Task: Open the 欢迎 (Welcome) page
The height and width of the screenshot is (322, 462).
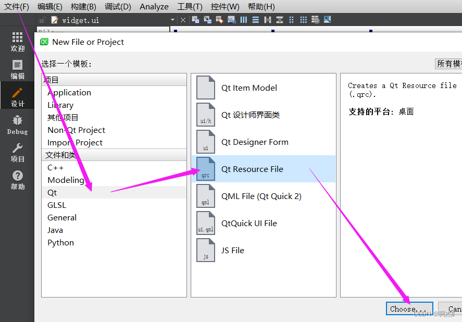Action: pos(17,42)
